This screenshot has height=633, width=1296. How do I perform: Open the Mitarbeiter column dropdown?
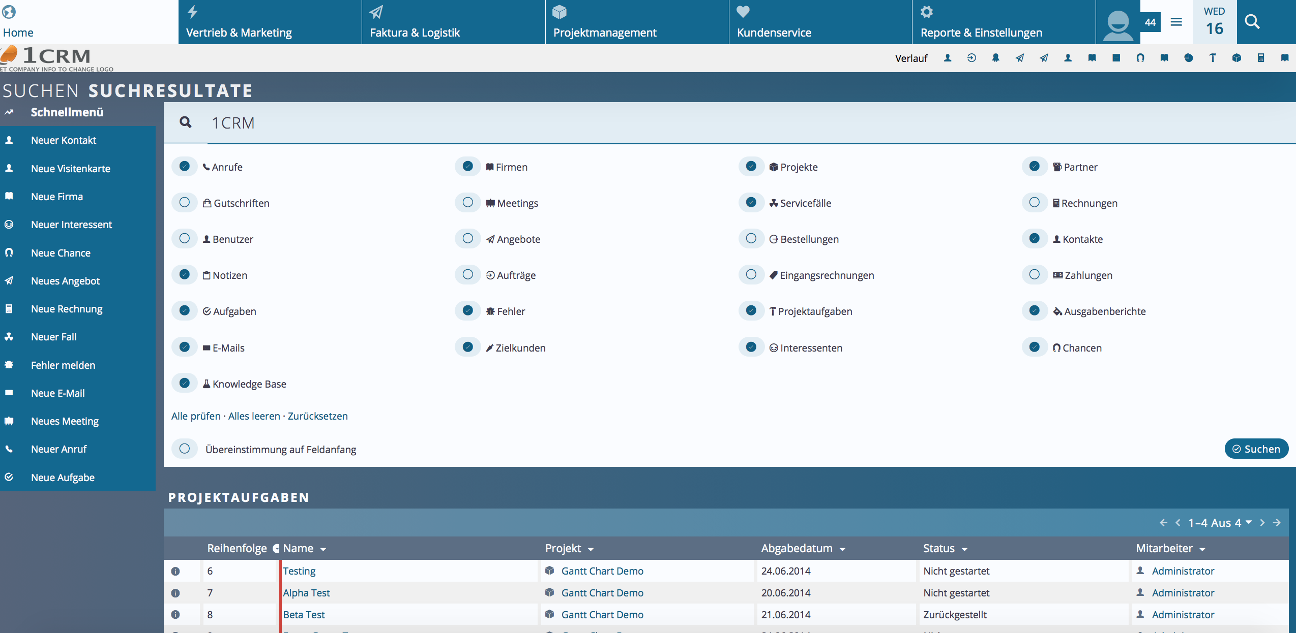click(1202, 549)
